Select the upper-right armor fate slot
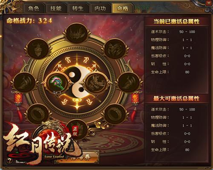 pyautogui.click(x=115, y=48)
